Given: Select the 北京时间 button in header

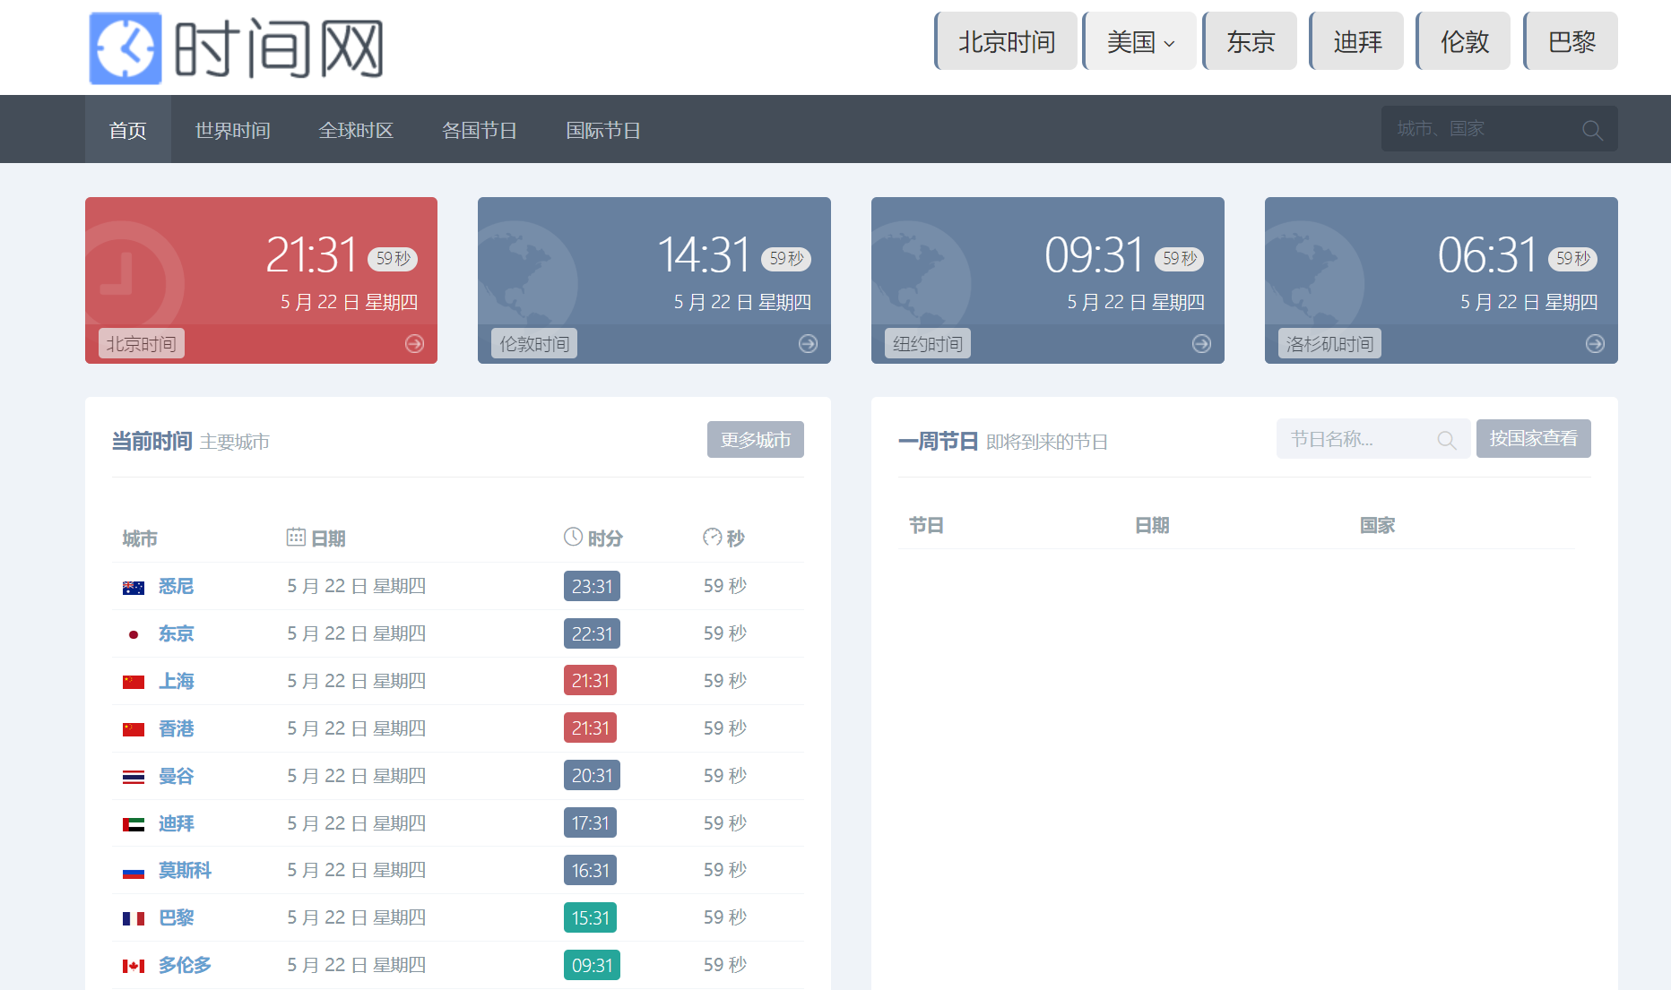Looking at the screenshot, I should [1006, 41].
